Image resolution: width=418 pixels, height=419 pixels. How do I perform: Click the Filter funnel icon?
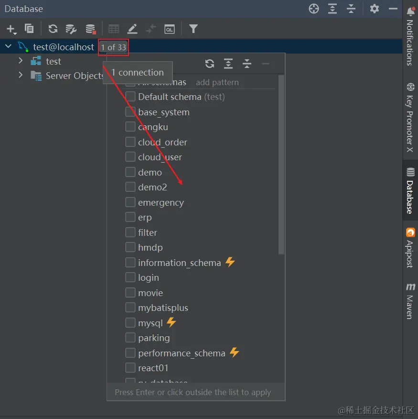[193, 29]
